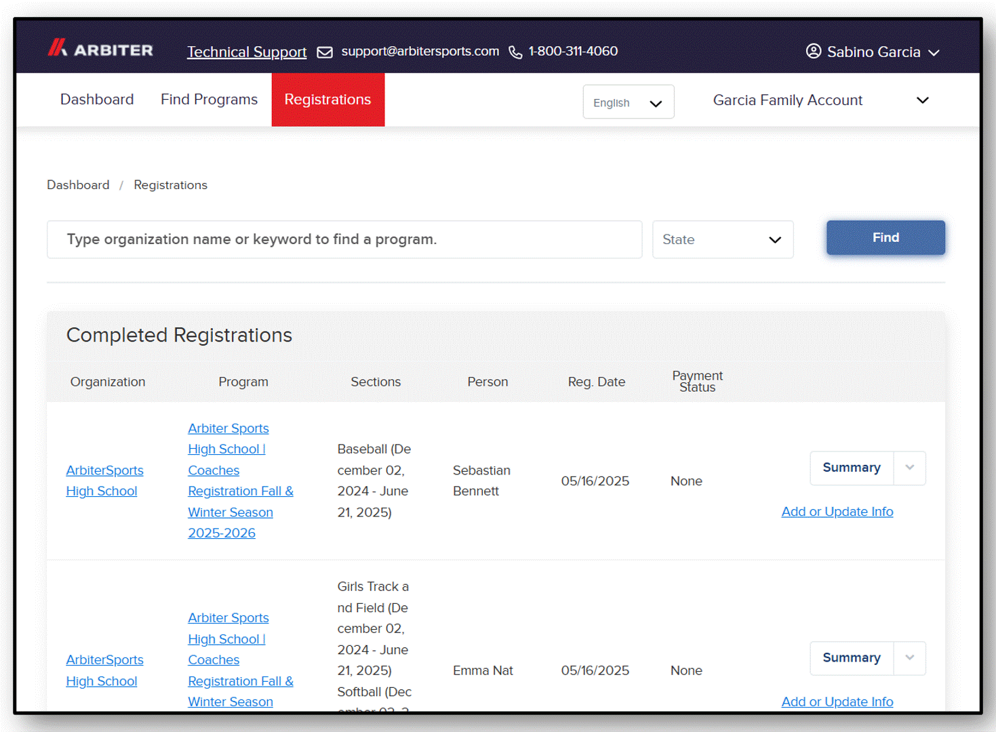The image size is (996, 732).
Task: Focus the organization name search field
Action: click(344, 239)
